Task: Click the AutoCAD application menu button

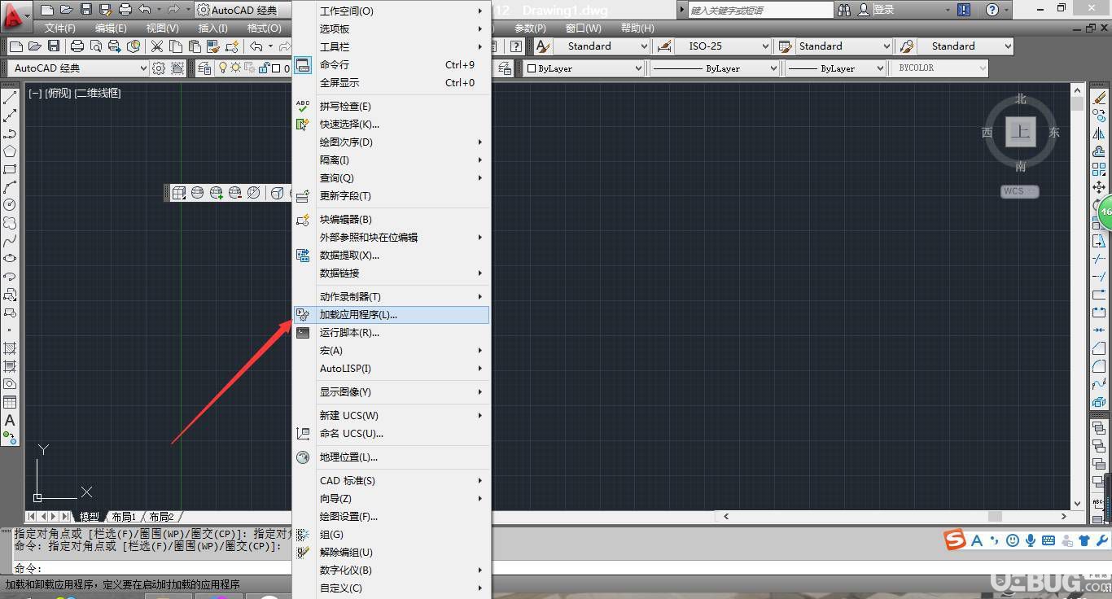Action: (x=15, y=15)
